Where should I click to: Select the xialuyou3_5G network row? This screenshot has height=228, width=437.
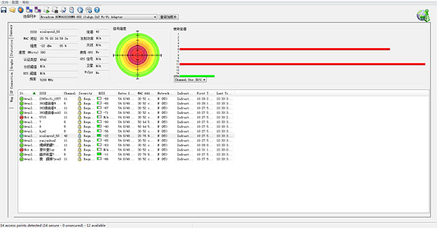pyautogui.click(x=127, y=136)
